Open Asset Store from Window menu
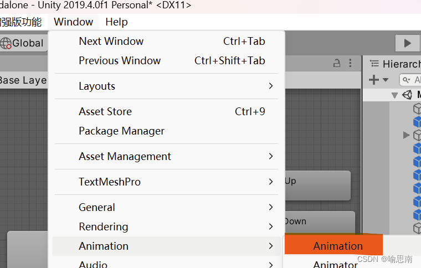 click(166, 112)
